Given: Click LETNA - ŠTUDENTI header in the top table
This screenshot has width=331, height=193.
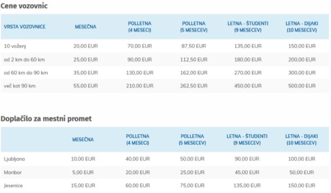Looking at the screenshot, I should (247, 27).
